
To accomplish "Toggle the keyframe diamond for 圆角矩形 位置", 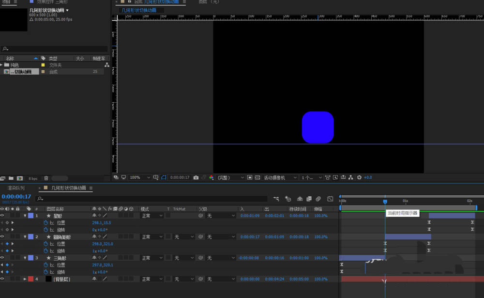I will click(x=7, y=244).
